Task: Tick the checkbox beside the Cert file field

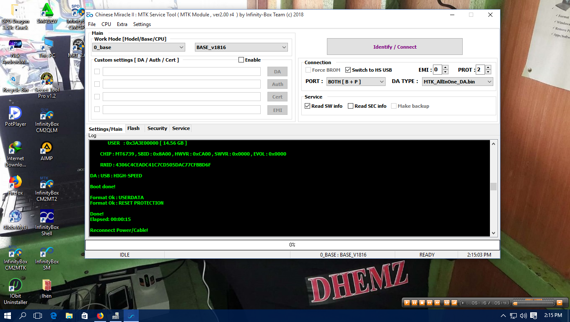Action: pos(97,97)
